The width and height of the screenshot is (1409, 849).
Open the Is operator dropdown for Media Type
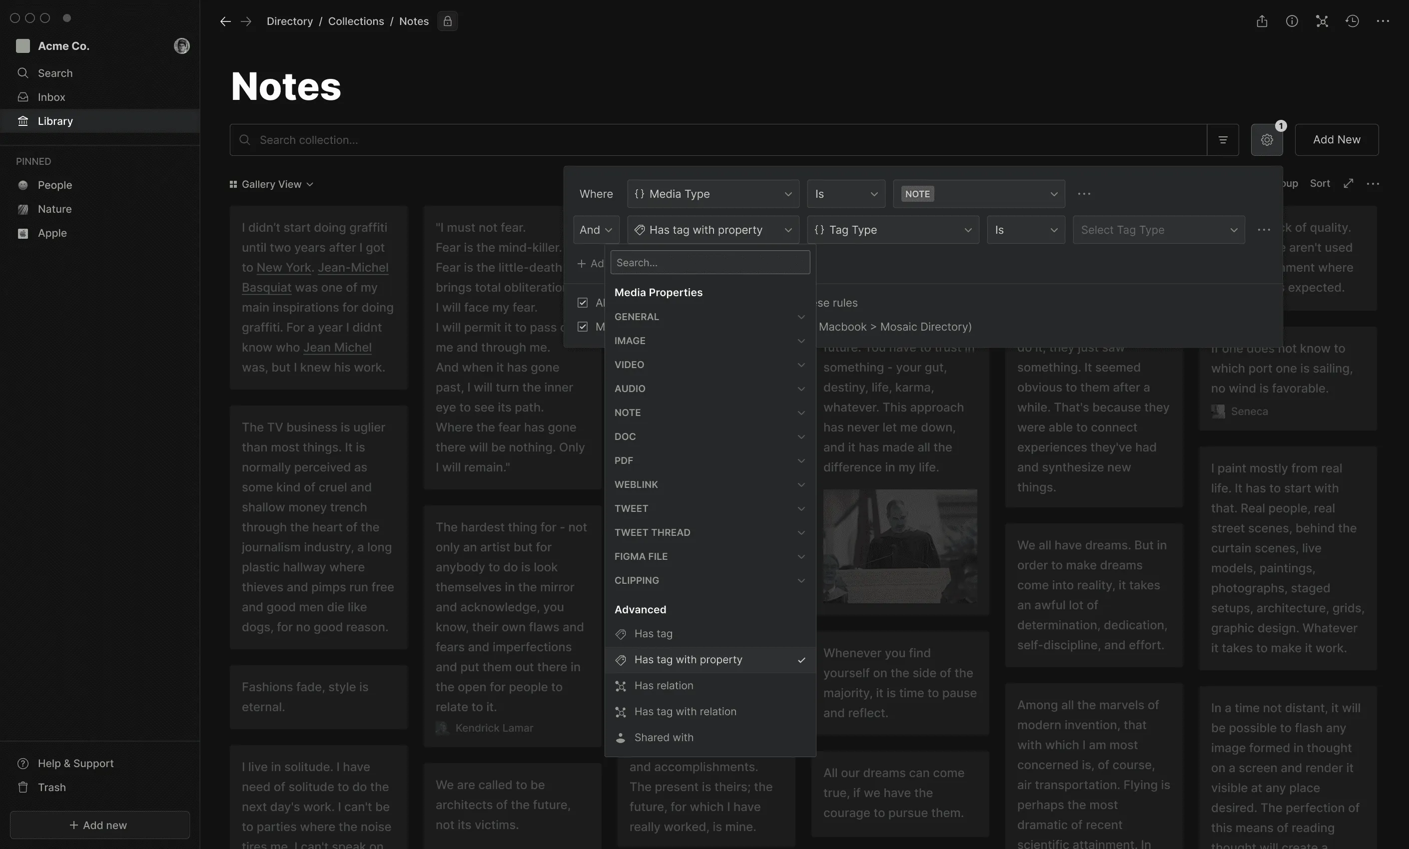[846, 194]
